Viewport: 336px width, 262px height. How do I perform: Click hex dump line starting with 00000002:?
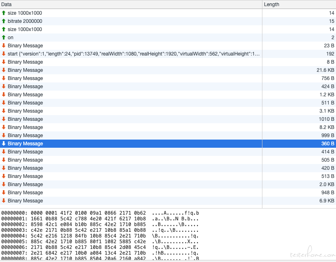click(100, 224)
